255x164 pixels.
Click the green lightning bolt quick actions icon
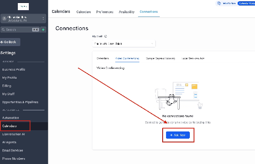43,30
